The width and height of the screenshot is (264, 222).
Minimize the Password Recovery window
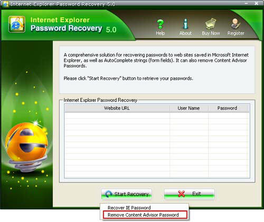tap(247, 3)
